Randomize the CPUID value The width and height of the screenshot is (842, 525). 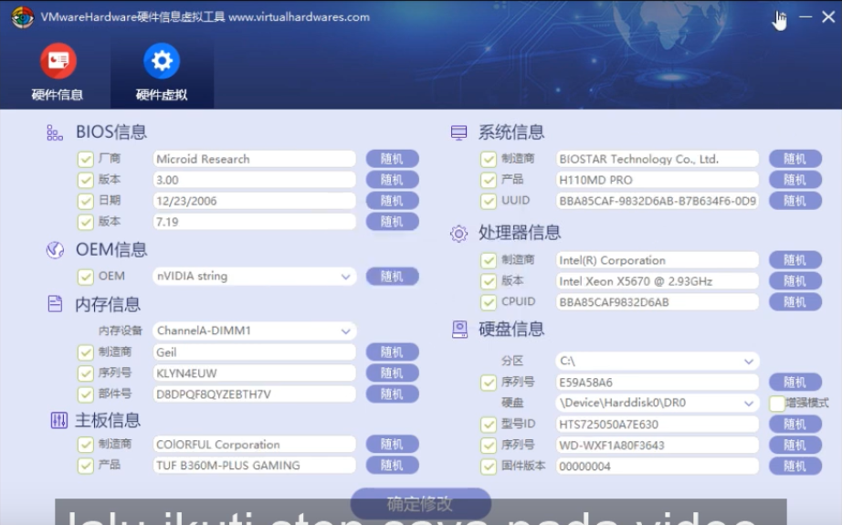[x=795, y=302]
